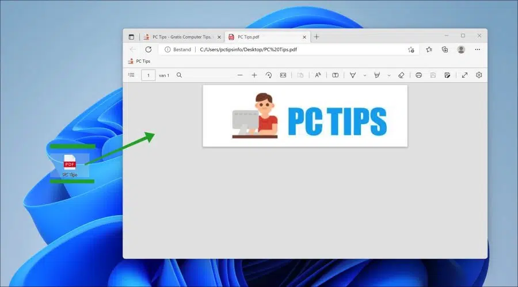
Task: Start Read aloud for the PDF
Action: (318, 75)
